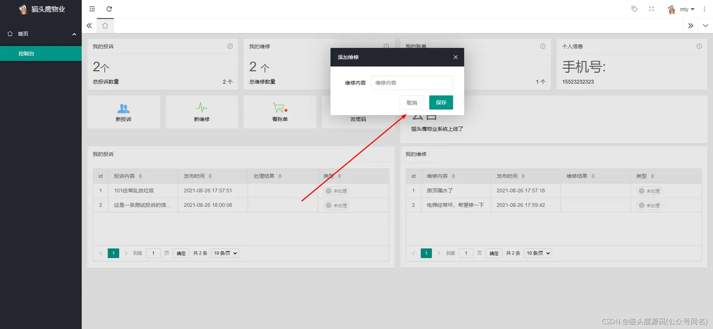
Task: Sort complaints by 投诉内容 column
Action: click(140, 176)
